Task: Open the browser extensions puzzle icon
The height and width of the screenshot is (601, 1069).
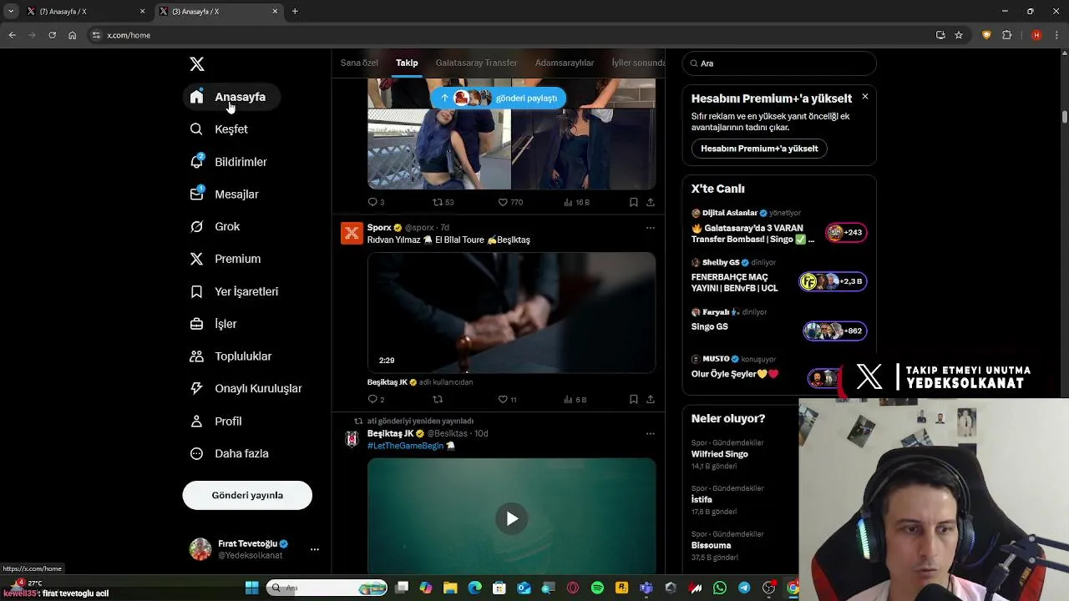Action: (x=1006, y=35)
